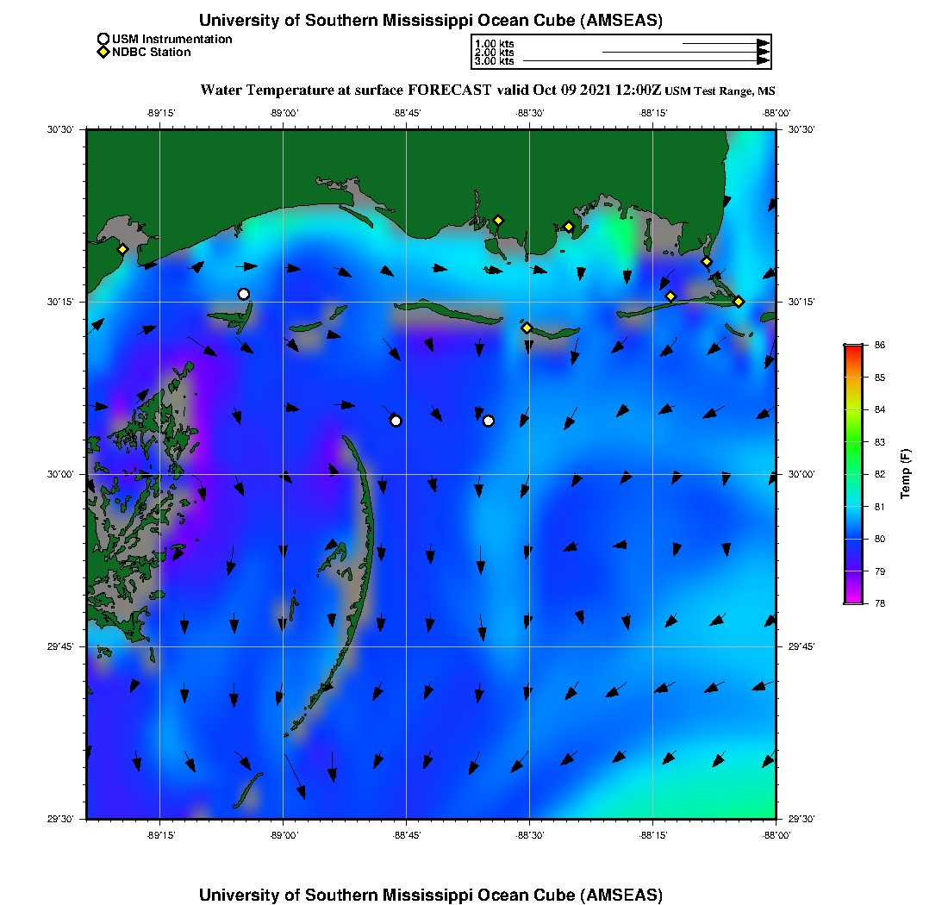Select the westernmost NDBC station diamond marker
The width and height of the screenshot is (948, 905).
click(x=123, y=249)
